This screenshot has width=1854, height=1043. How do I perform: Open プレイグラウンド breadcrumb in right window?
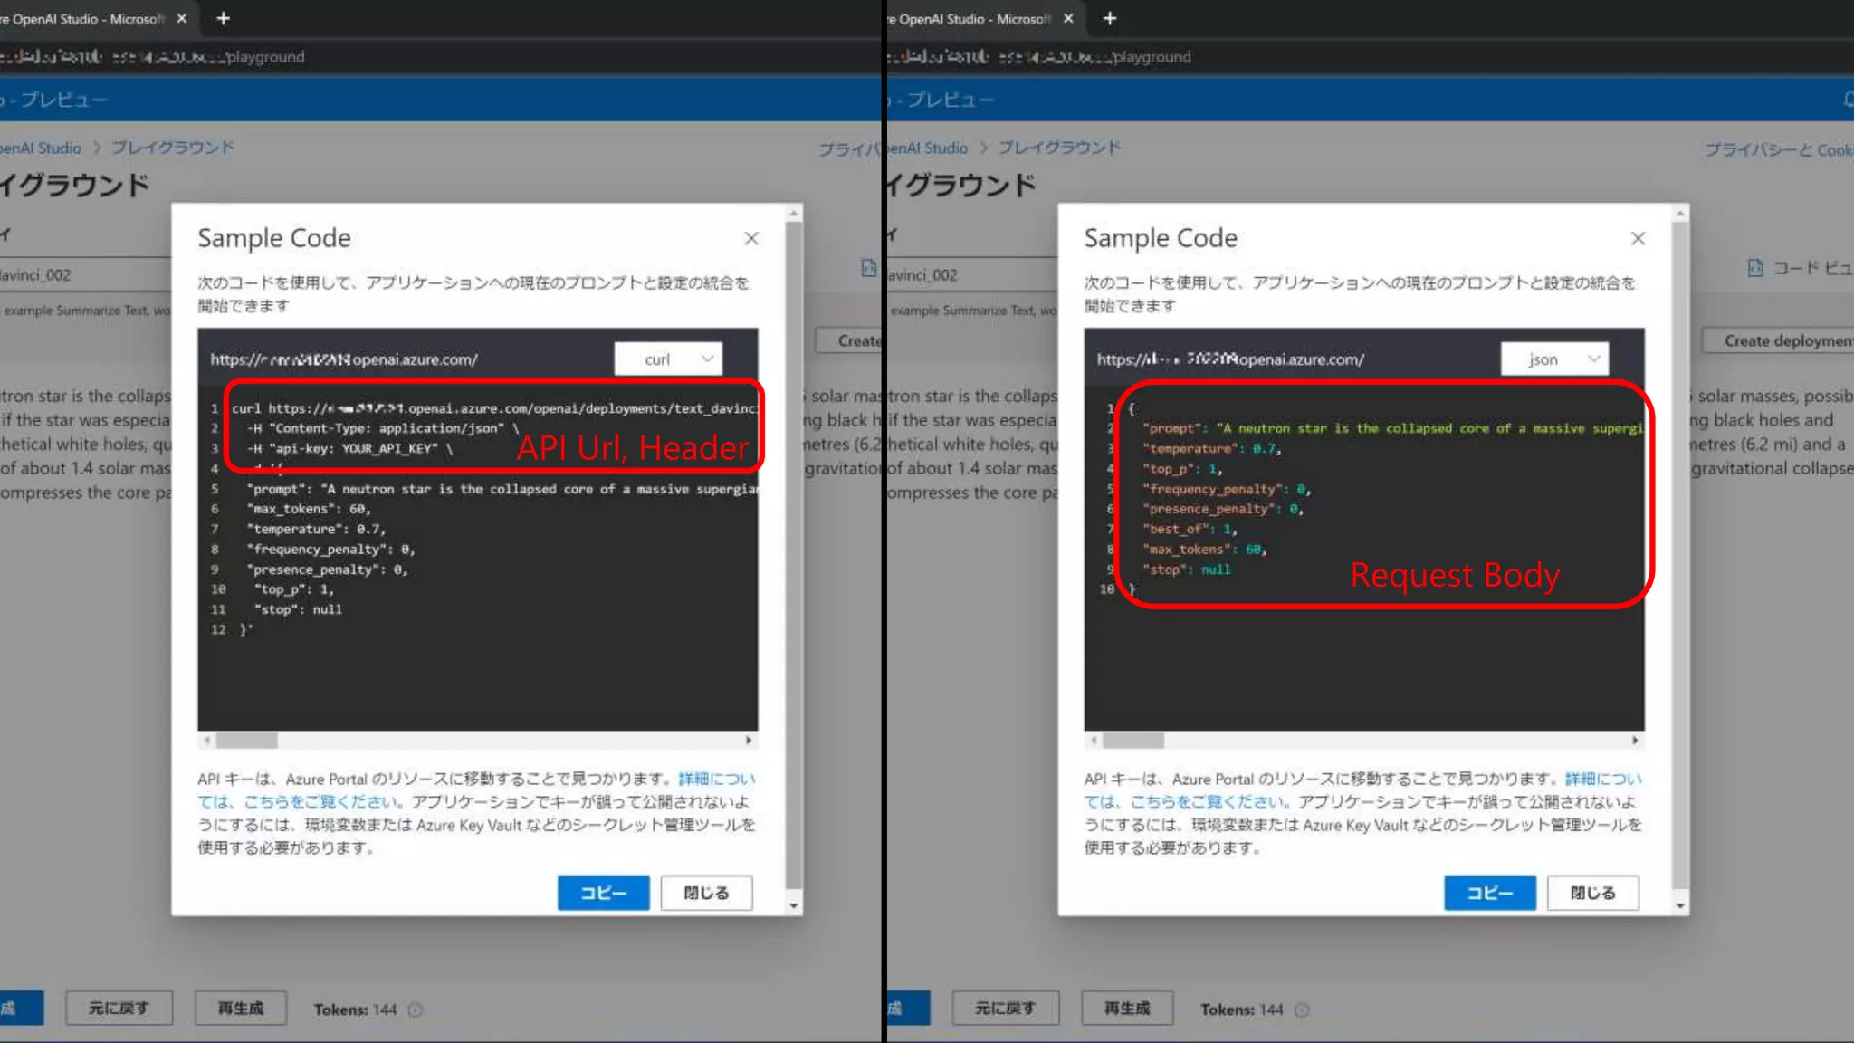click(1059, 148)
